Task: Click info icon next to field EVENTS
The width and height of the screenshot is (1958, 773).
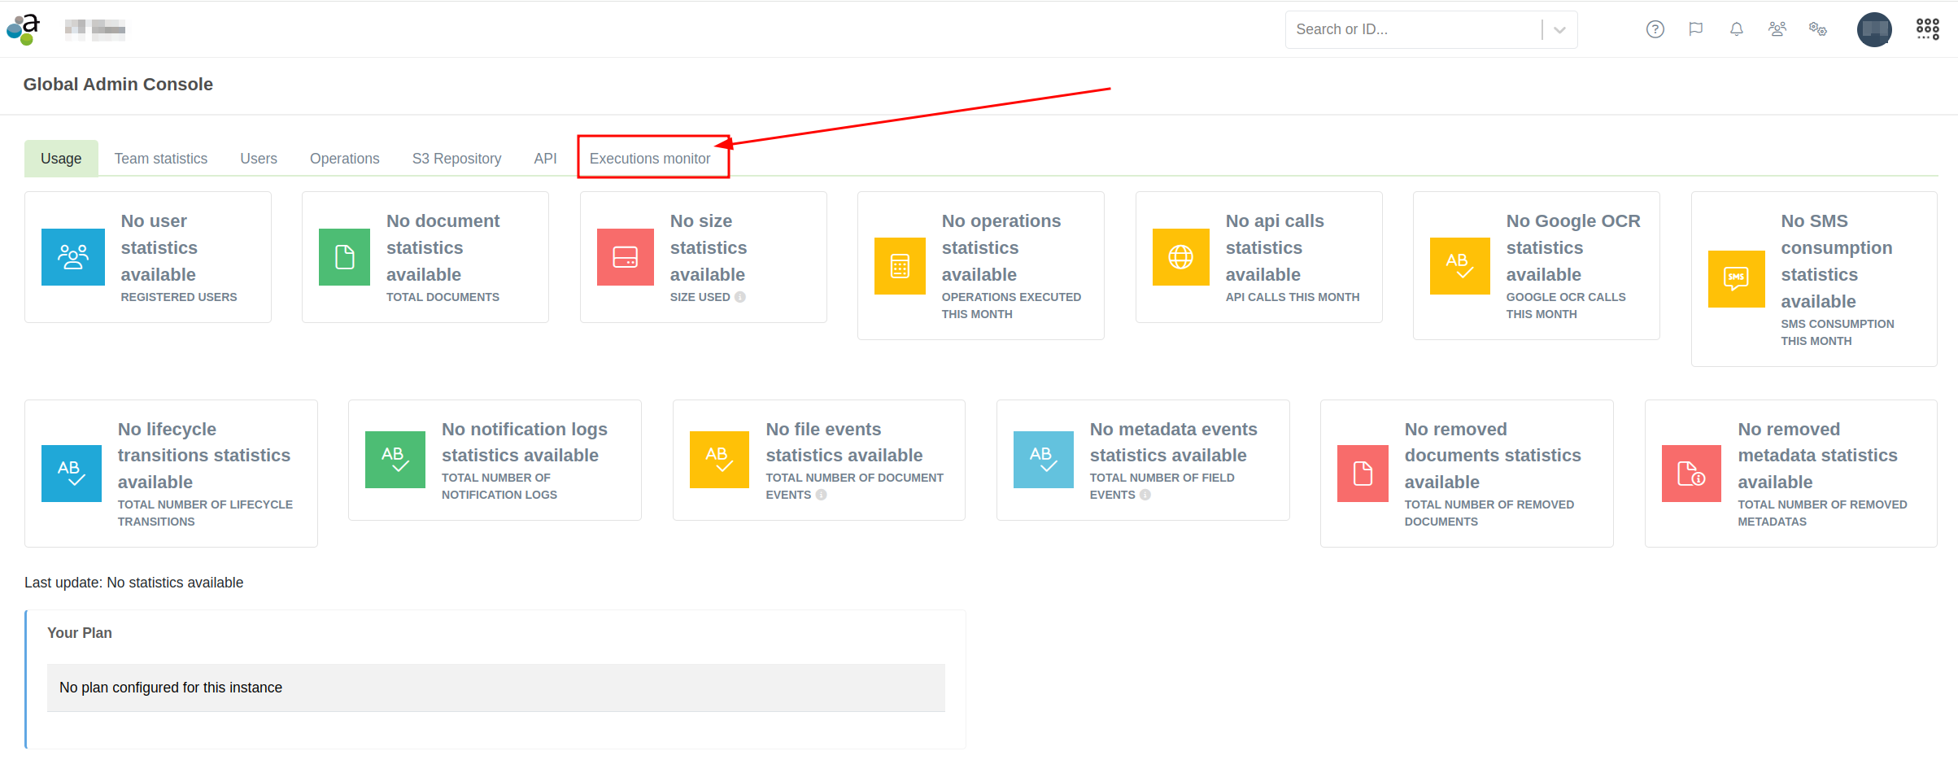Action: click(1145, 495)
